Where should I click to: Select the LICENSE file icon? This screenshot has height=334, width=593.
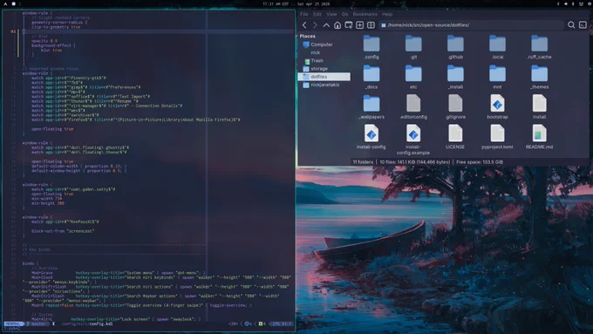[455, 133]
